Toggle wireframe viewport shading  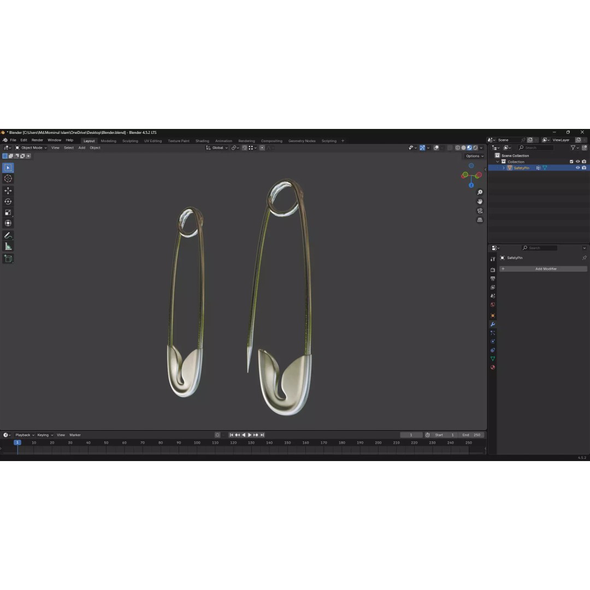(458, 148)
